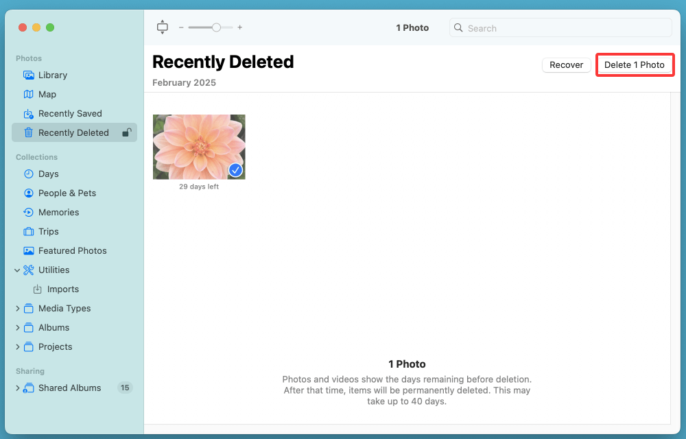Click the padlock next to Recently Deleted
686x439 pixels.
127,132
